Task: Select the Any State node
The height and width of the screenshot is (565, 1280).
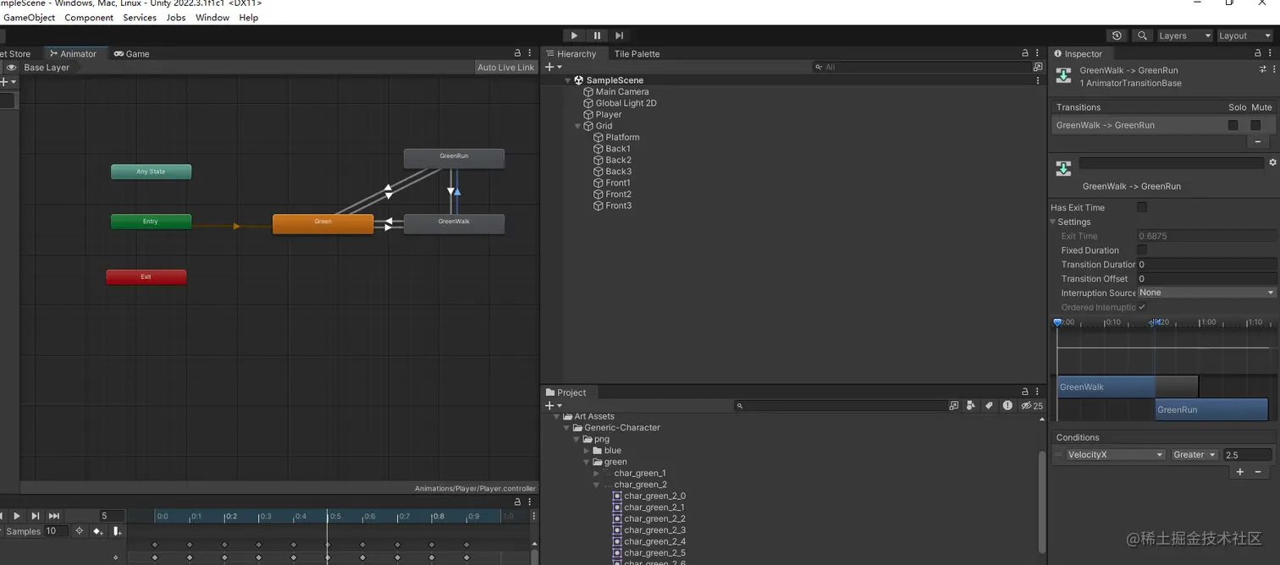Action: click(151, 172)
